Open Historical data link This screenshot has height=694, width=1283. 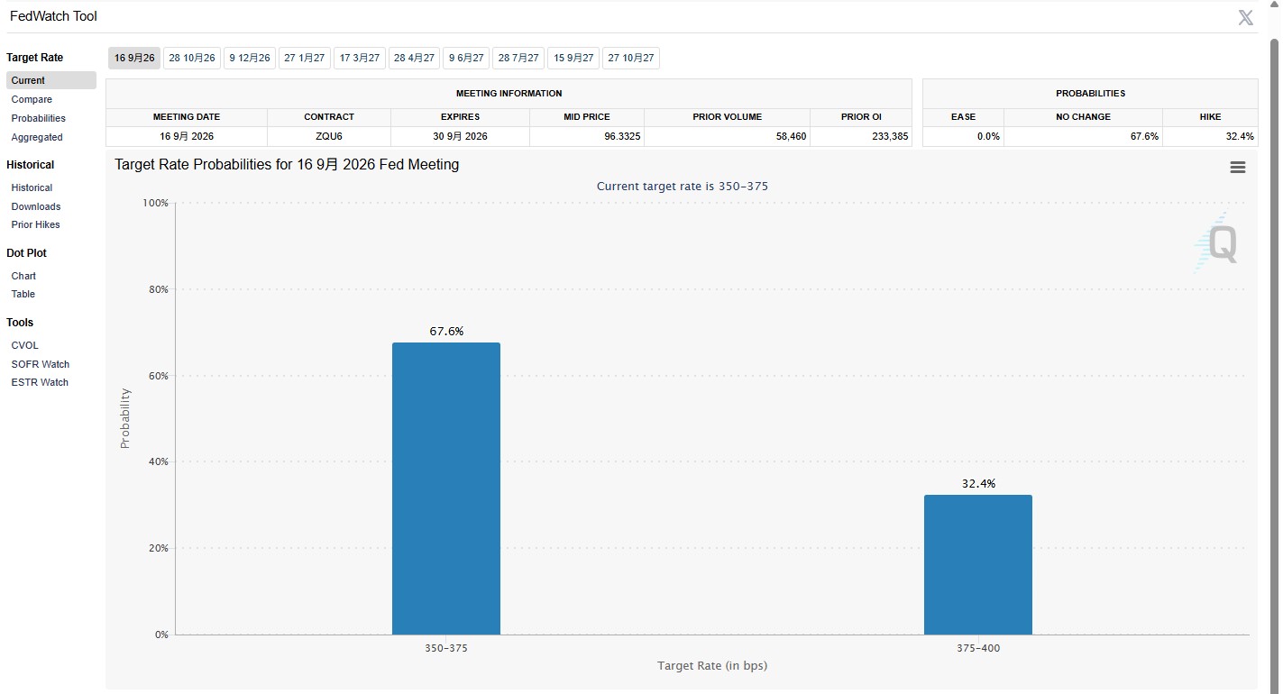pos(32,187)
